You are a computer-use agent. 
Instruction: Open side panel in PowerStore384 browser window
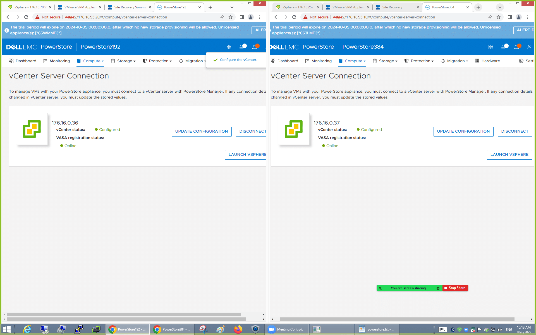pos(510,17)
